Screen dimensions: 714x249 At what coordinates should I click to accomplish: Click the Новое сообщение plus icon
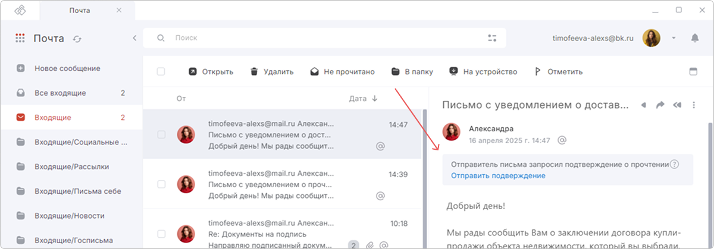point(21,68)
